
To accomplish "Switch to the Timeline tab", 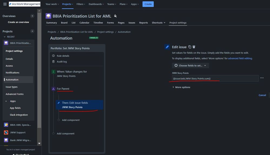I will tap(98, 23).
